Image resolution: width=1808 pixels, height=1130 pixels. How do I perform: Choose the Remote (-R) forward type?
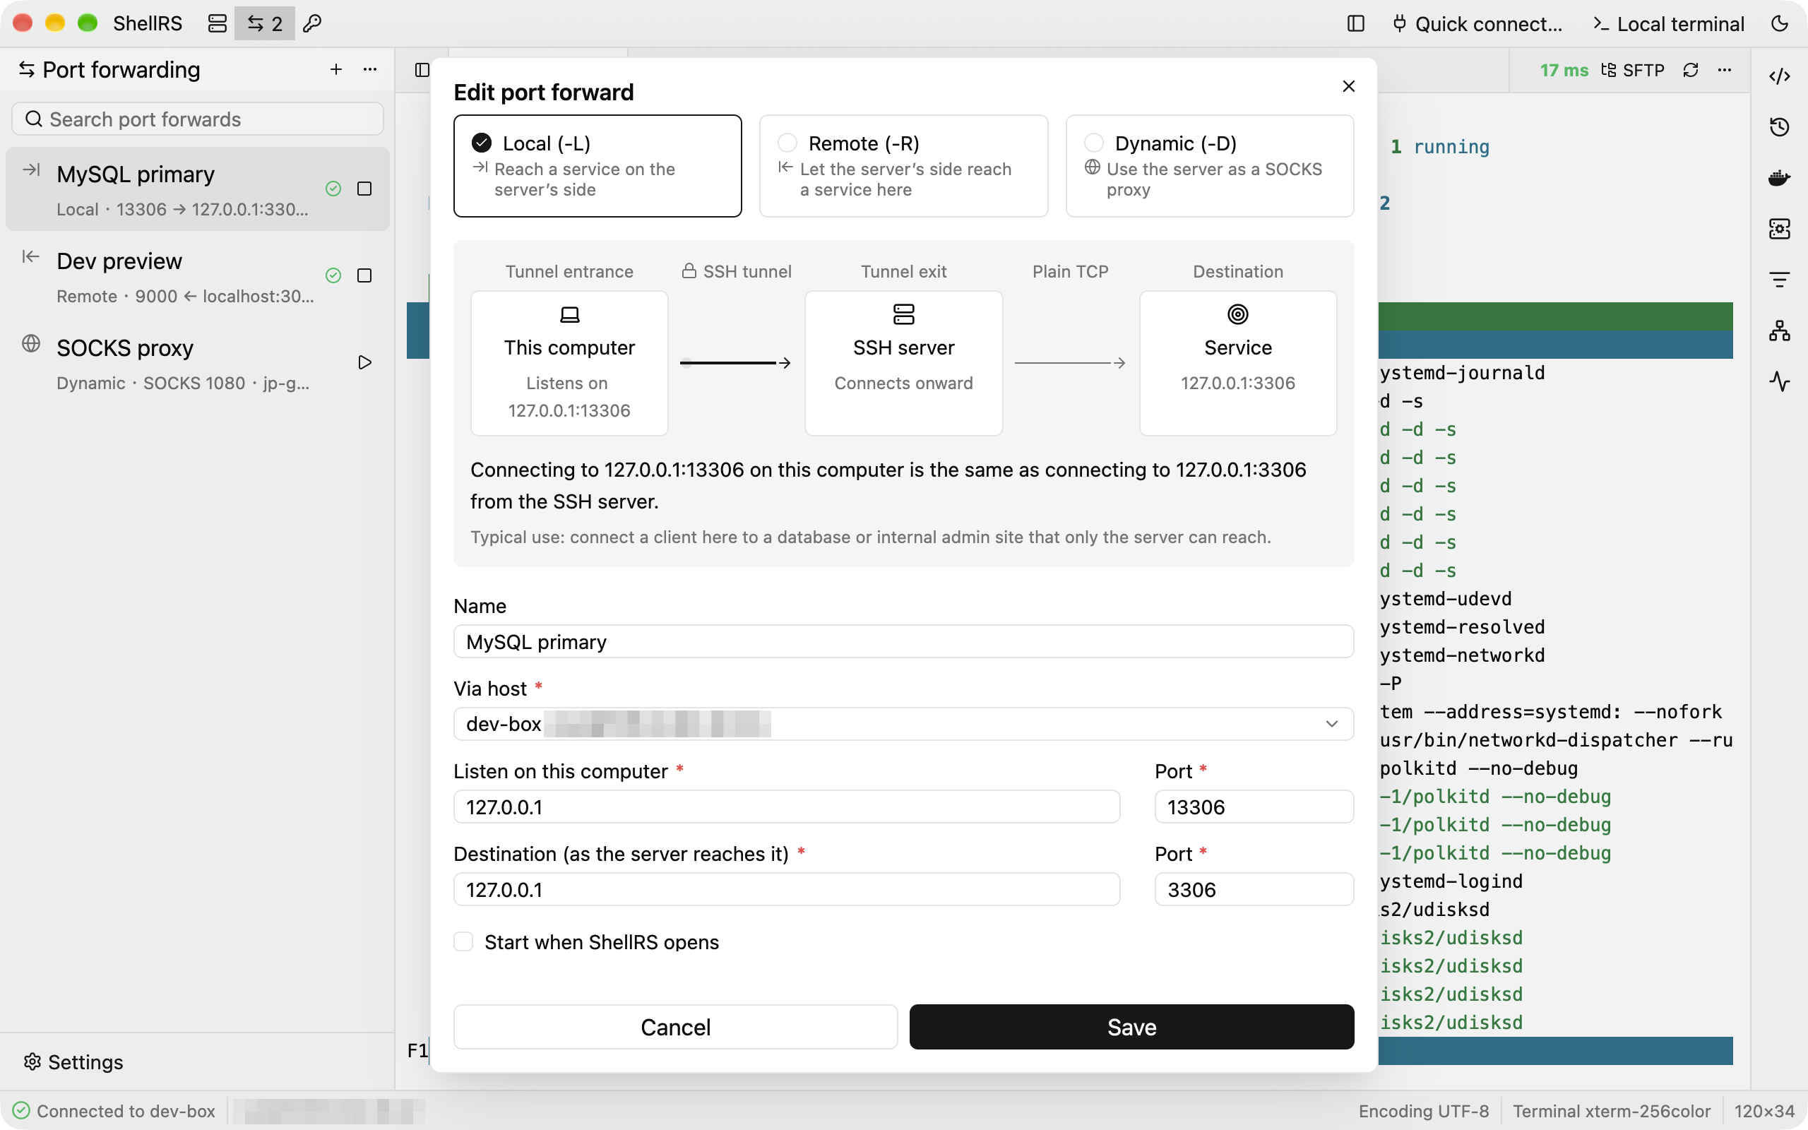tap(903, 165)
